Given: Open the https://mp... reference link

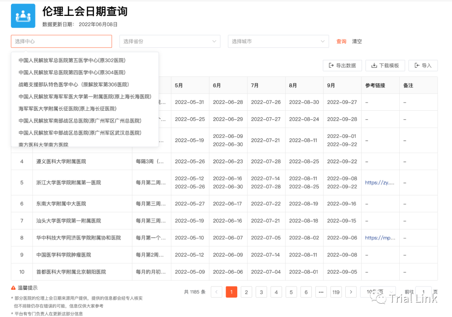Looking at the screenshot, I should pyautogui.click(x=380, y=238).
